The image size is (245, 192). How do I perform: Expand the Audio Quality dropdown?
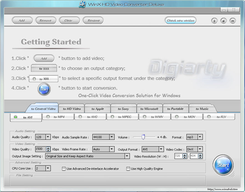tap(48, 137)
